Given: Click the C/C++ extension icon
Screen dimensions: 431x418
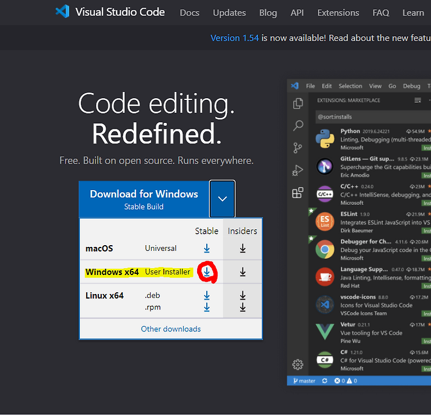Looking at the screenshot, I should (x=325, y=194).
